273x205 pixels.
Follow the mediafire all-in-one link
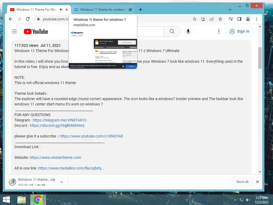pos(71,168)
